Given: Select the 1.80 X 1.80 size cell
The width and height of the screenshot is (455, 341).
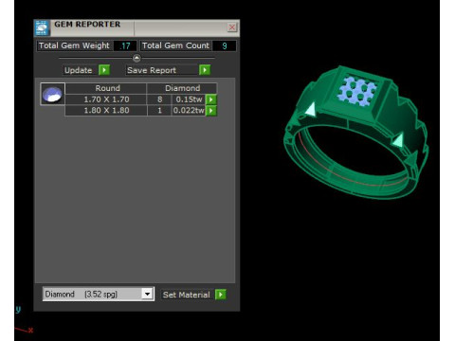Looking at the screenshot, I should [106, 111].
